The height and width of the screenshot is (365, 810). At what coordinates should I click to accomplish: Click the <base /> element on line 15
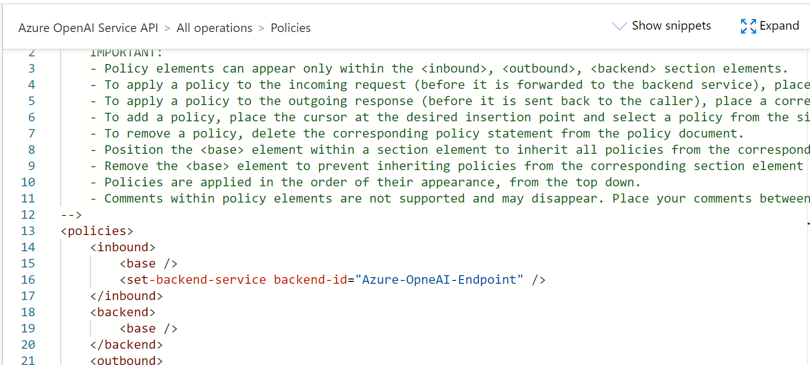point(149,264)
